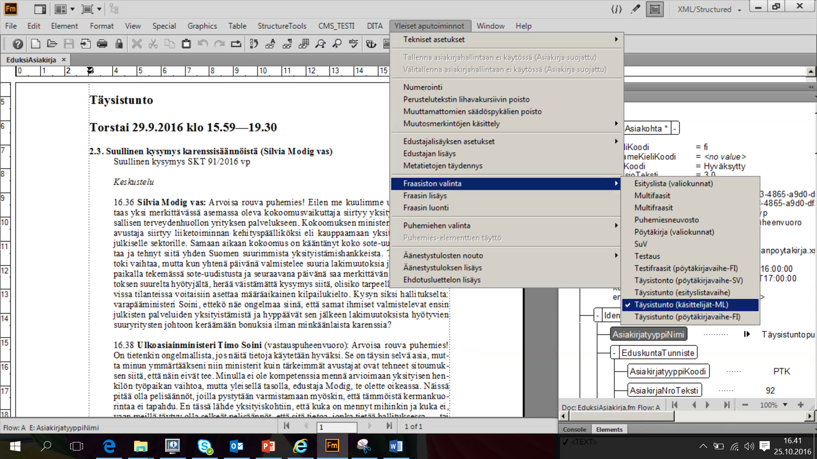Select checked Täysistunto (käsittelijät-ML) phrase set
The image size is (817, 459).
pos(690,305)
